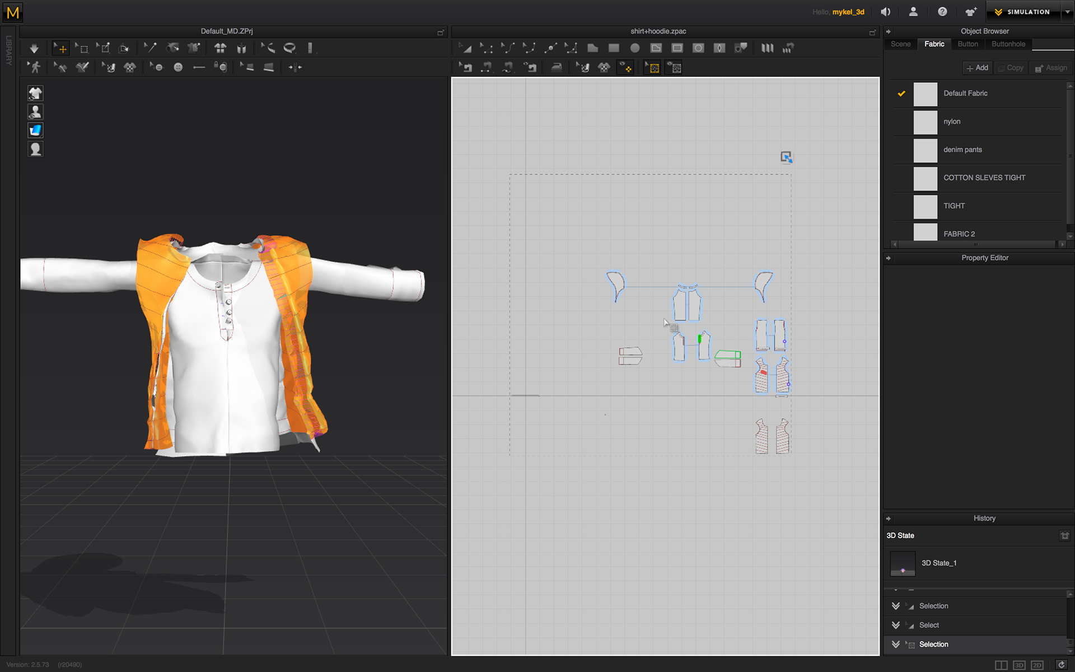Select the TIGHT fabric swatch
Screen dimensions: 1075x672
pos(925,207)
